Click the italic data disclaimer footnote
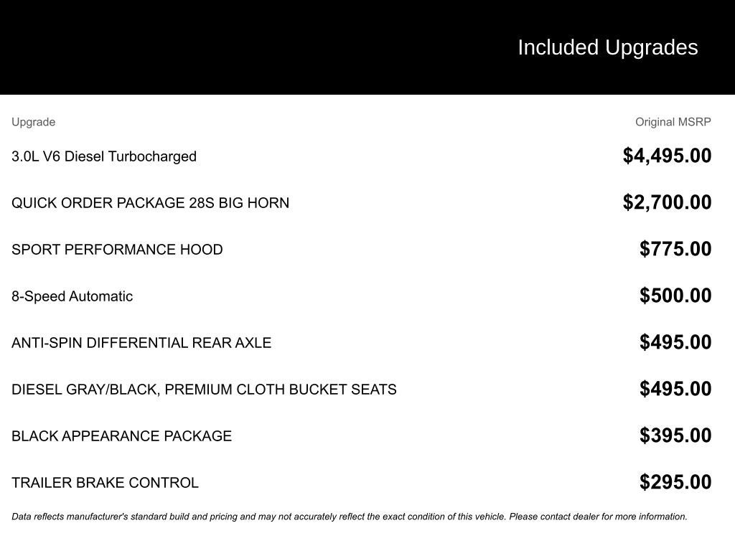 pyautogui.click(x=349, y=517)
